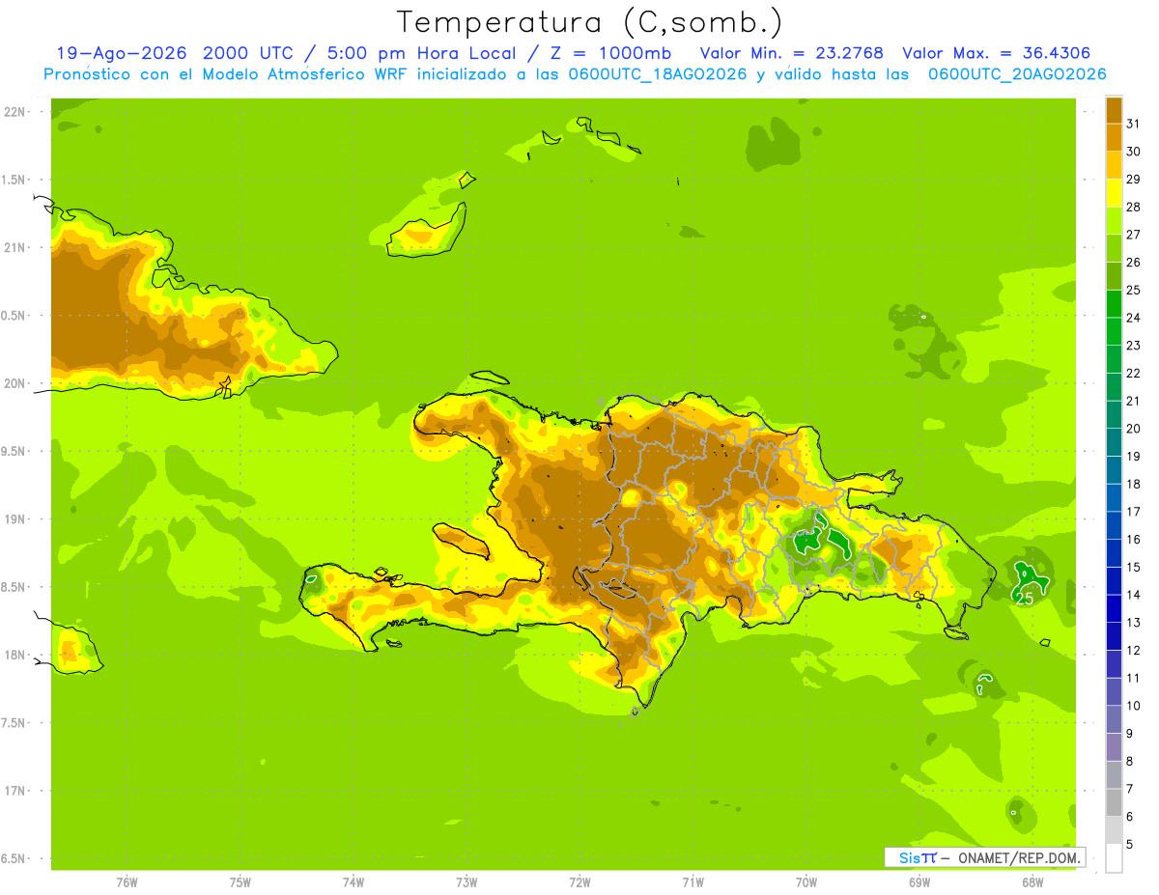This screenshot has height=895, width=1159.
Task: Click the "0.5N" latitude axis label
Action: 14,316
